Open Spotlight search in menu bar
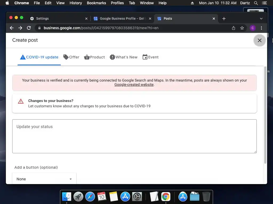273x204 pixels. 256,3
